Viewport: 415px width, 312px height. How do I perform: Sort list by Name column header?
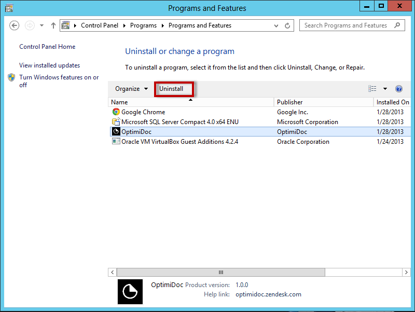pyautogui.click(x=119, y=102)
